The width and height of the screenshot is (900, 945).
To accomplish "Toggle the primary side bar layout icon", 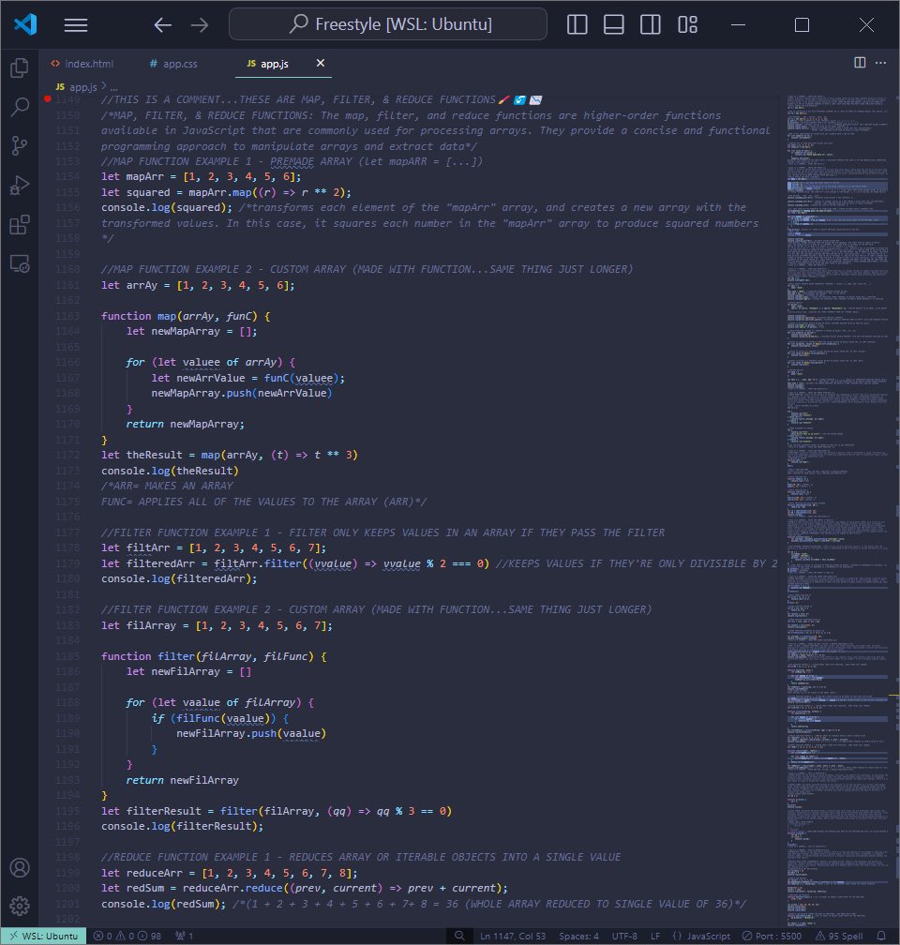I will coord(577,24).
